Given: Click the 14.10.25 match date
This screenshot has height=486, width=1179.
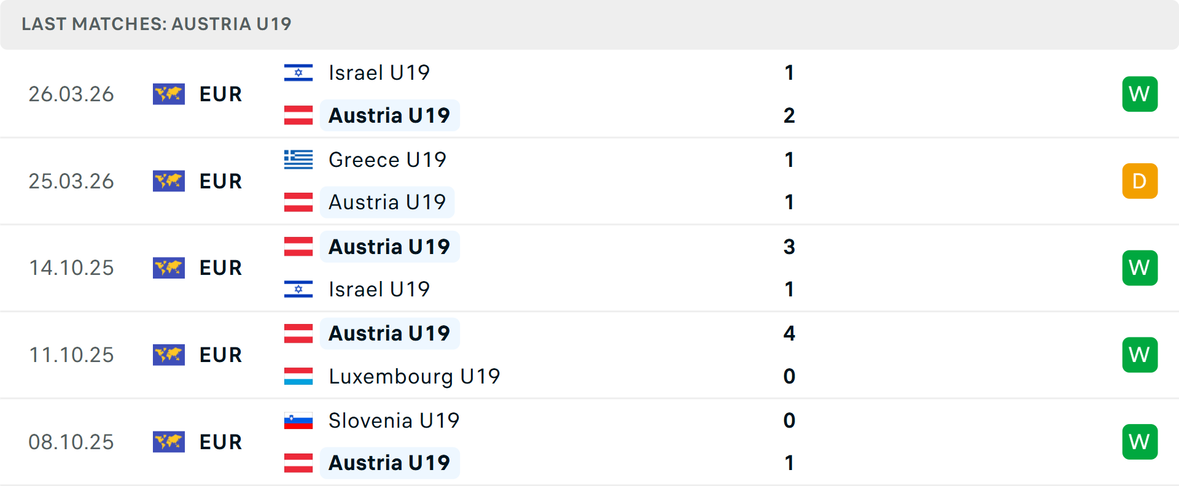Looking at the screenshot, I should click(71, 268).
